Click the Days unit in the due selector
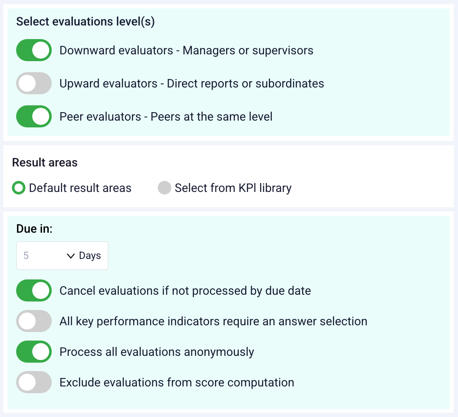Image resolution: width=458 pixels, height=417 pixels. (90, 256)
